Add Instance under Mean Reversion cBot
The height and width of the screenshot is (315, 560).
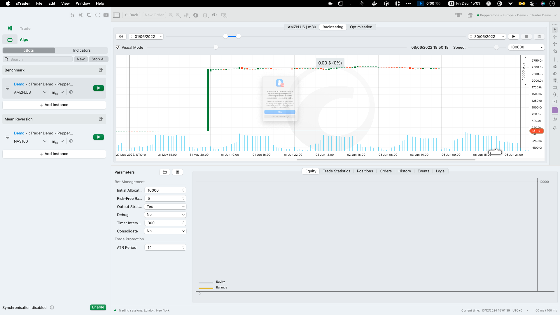54,154
